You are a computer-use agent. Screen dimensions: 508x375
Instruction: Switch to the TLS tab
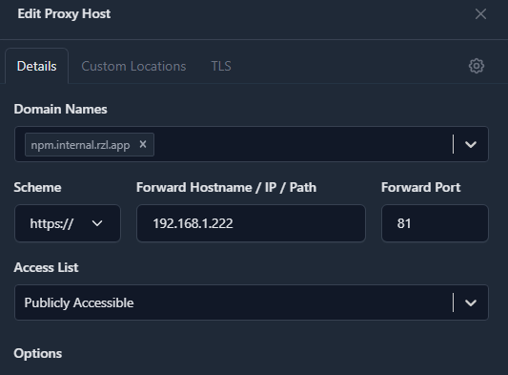click(221, 66)
